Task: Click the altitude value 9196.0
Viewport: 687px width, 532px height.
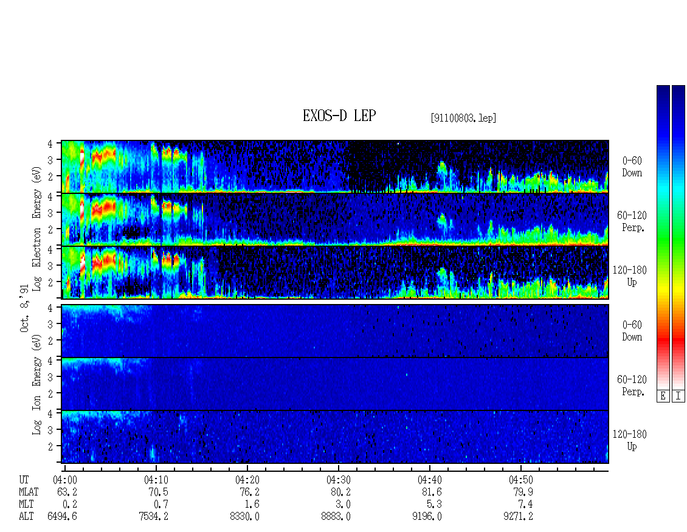Action: coord(427,517)
